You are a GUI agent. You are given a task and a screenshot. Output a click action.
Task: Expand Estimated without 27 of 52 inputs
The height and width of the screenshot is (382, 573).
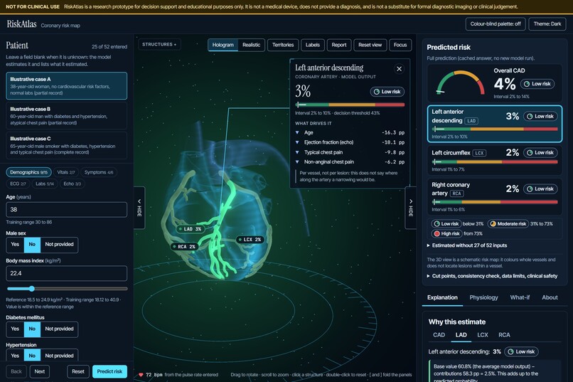click(x=466, y=245)
